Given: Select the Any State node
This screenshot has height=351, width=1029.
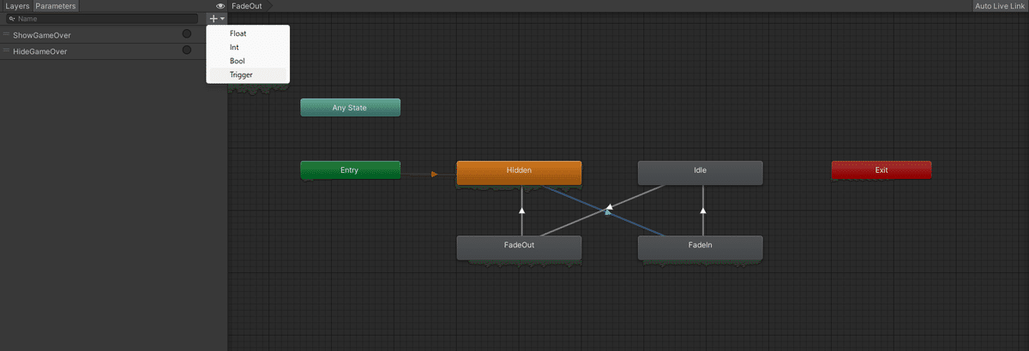Looking at the screenshot, I should [350, 108].
